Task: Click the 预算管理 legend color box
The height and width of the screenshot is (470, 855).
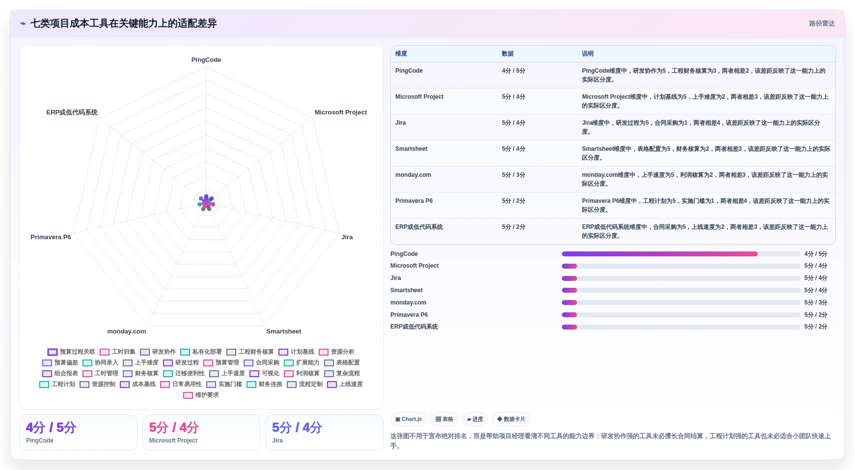Action: [x=208, y=363]
